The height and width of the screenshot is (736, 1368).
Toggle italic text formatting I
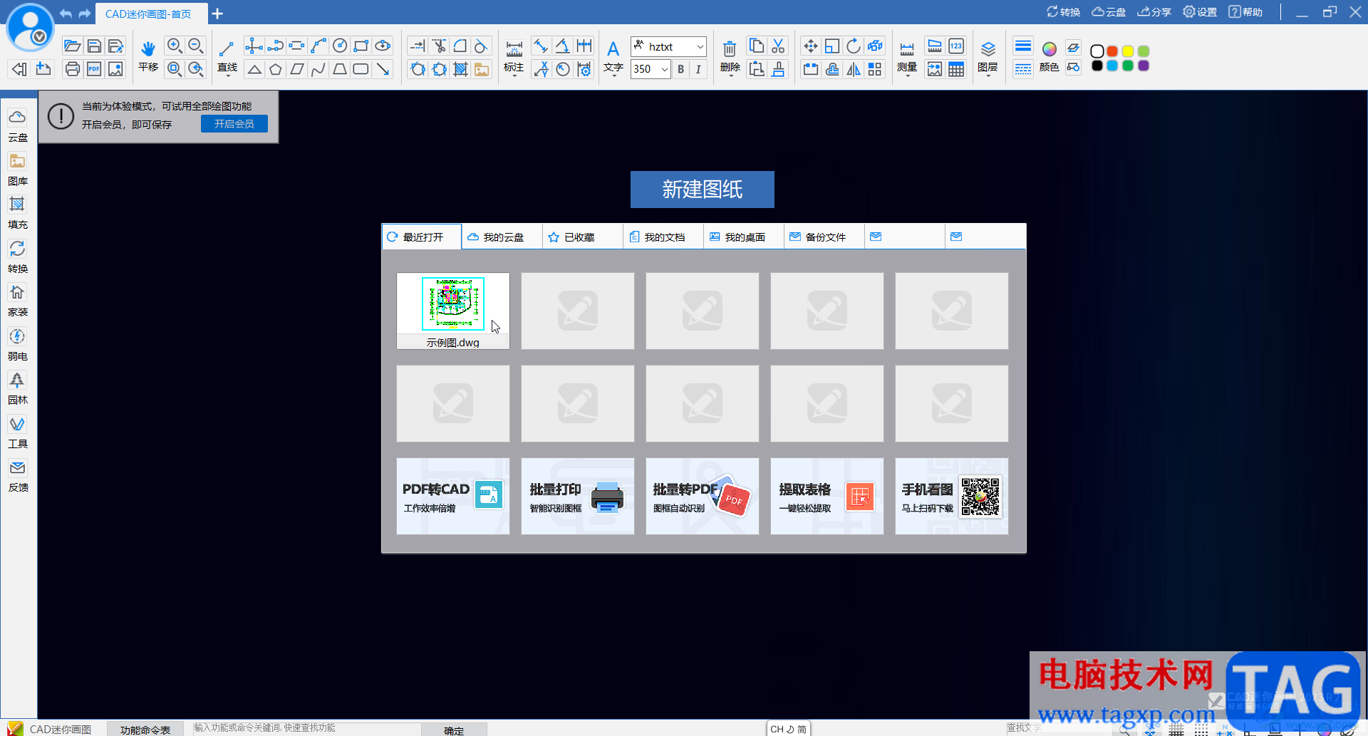pyautogui.click(x=698, y=69)
